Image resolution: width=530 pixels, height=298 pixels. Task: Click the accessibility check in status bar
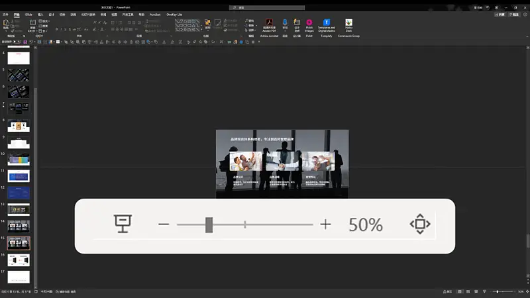[x=66, y=291]
